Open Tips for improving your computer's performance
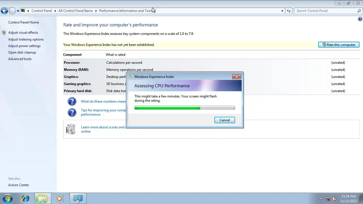The image size is (363, 204). click(x=103, y=112)
